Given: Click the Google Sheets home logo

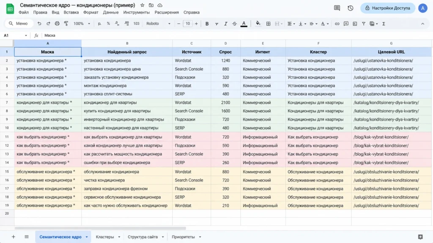Looking at the screenshot, I should 10,8.
